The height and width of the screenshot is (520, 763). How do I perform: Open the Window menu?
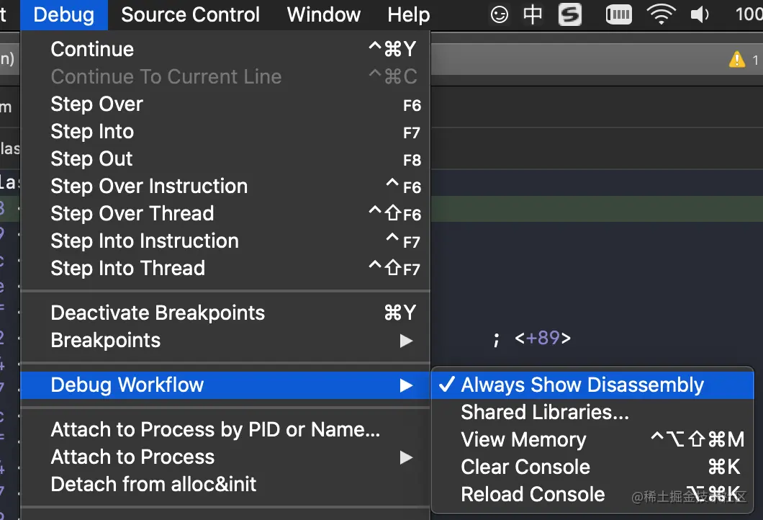tap(324, 14)
